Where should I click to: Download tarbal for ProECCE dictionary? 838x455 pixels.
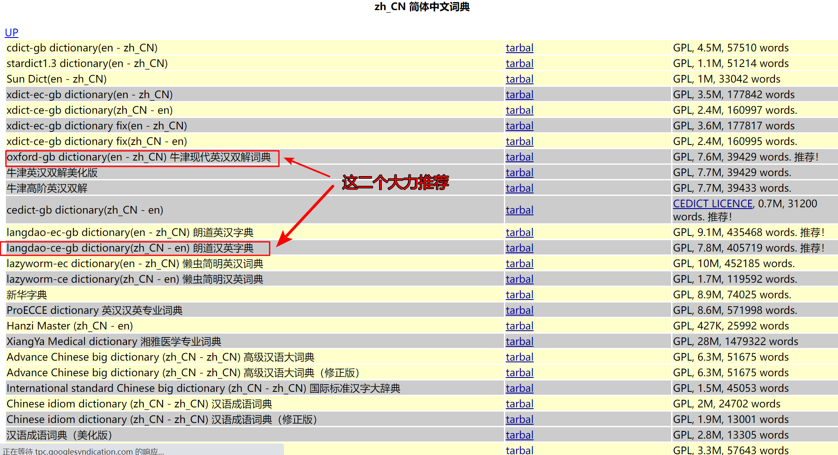(519, 310)
